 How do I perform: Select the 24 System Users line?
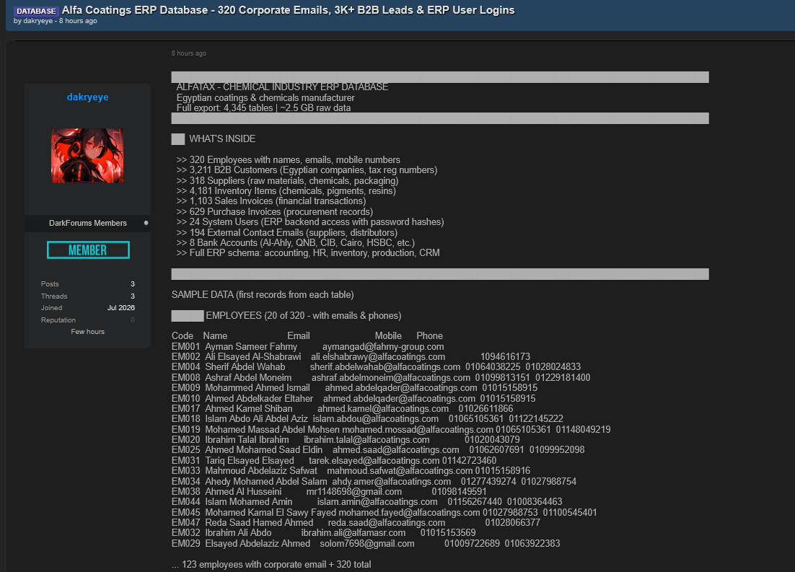coord(310,221)
